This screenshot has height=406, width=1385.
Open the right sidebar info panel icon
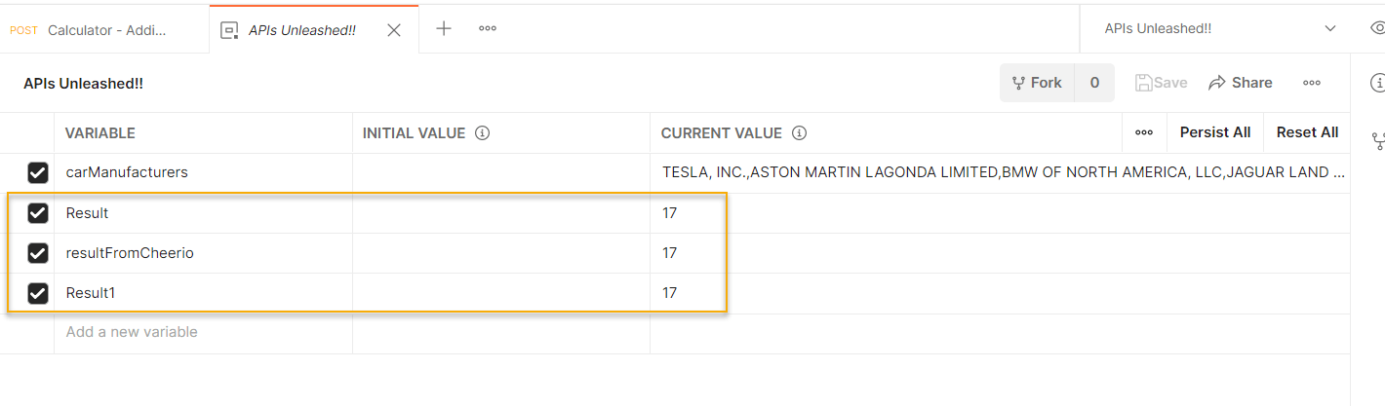[1377, 84]
